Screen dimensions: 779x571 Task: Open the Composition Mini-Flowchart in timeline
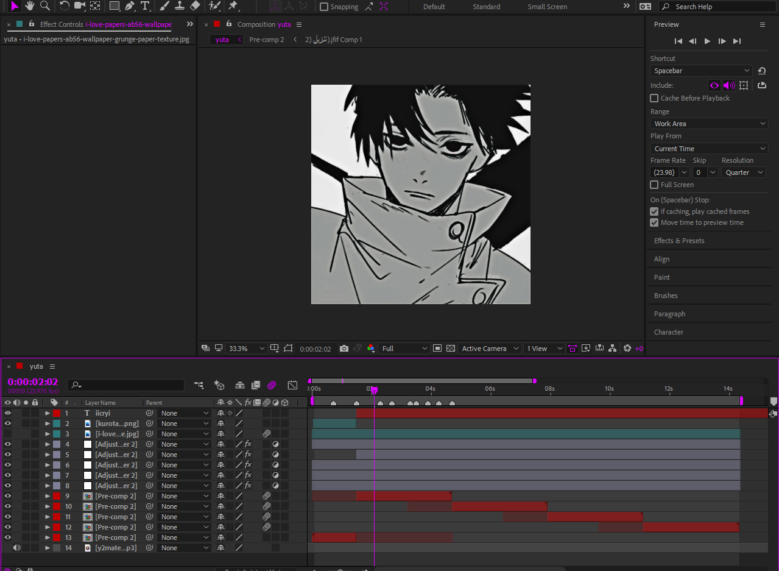pyautogui.click(x=199, y=385)
